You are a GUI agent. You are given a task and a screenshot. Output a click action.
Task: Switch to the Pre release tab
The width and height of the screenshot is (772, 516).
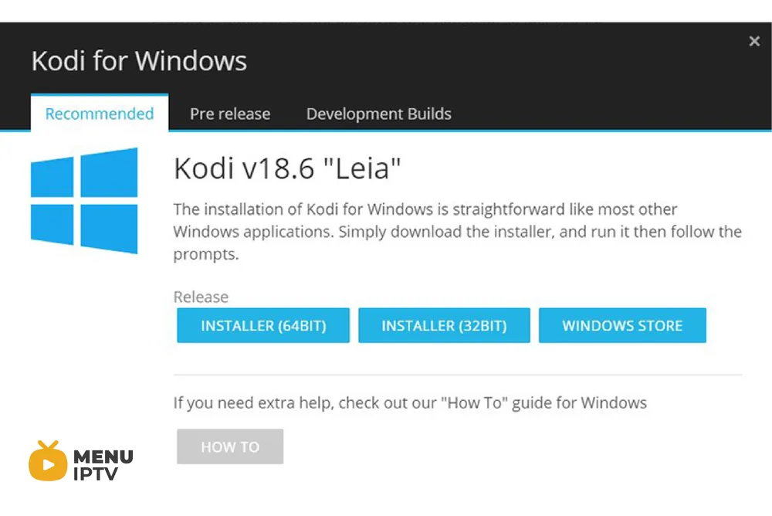tap(230, 114)
